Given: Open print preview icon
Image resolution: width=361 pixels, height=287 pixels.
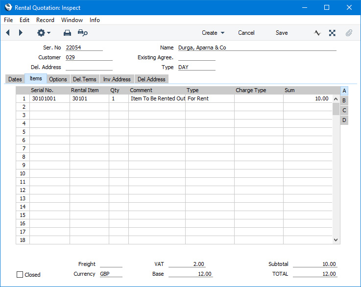Looking at the screenshot, I should click(83, 33).
